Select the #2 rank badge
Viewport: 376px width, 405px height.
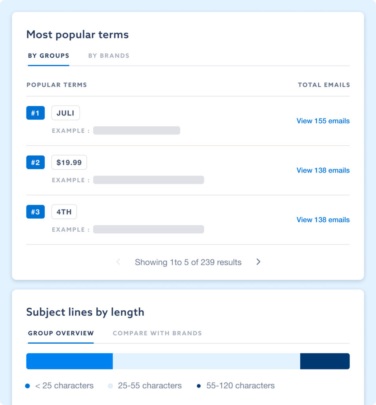(35, 162)
